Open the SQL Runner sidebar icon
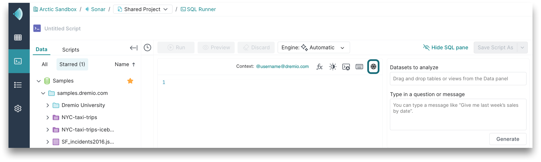 [x=18, y=61]
